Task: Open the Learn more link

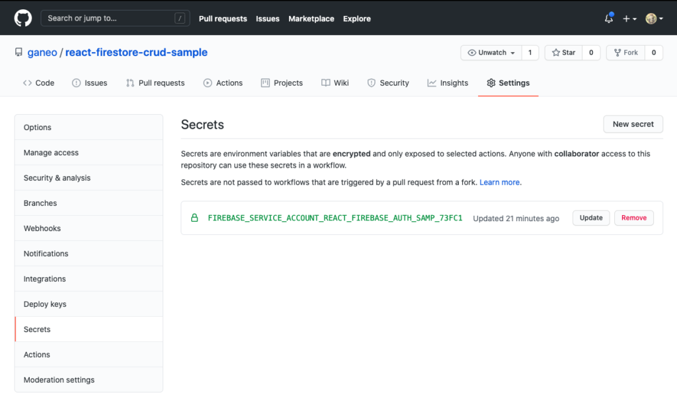Action: (499, 182)
